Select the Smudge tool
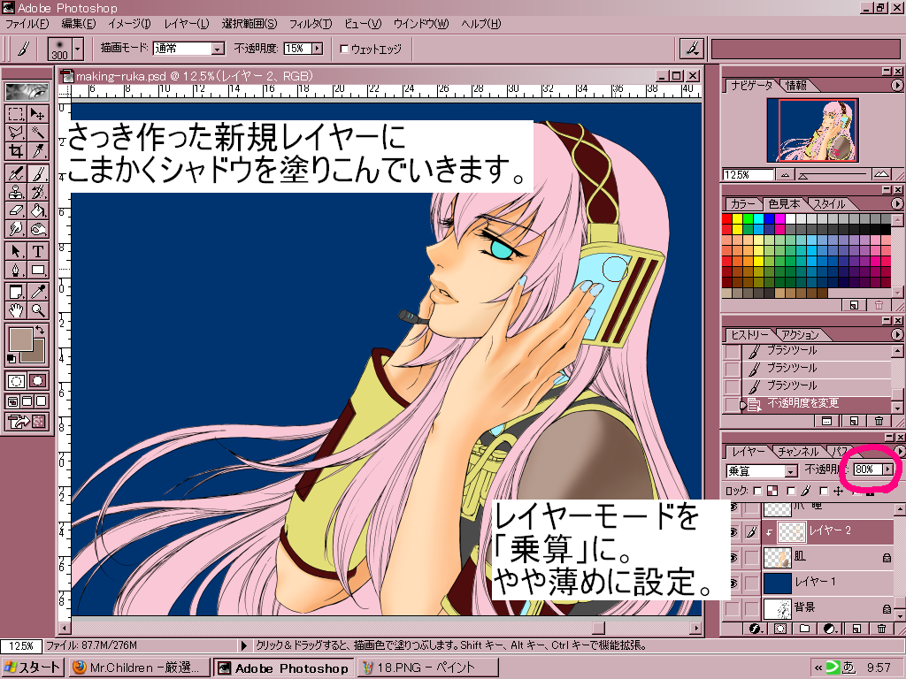906x679 pixels. (x=16, y=229)
